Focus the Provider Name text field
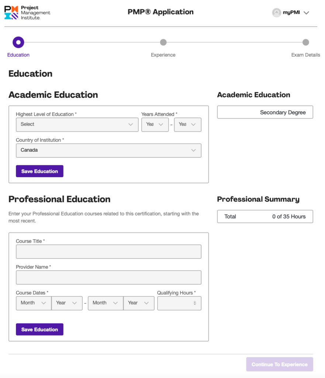The width and height of the screenshot is (325, 378). 109,278
